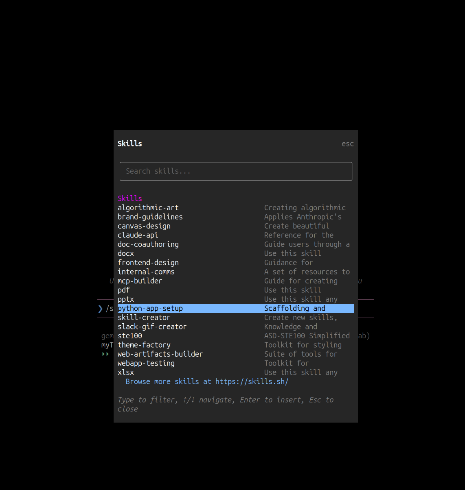Viewport: 465px width, 490px height.
Task: Select the xlsx skill row
Action: coord(236,372)
